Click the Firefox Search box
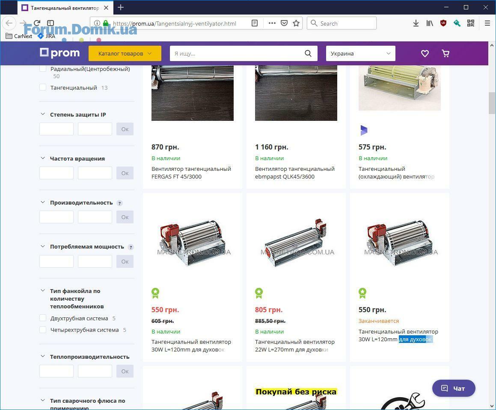 click(342, 23)
